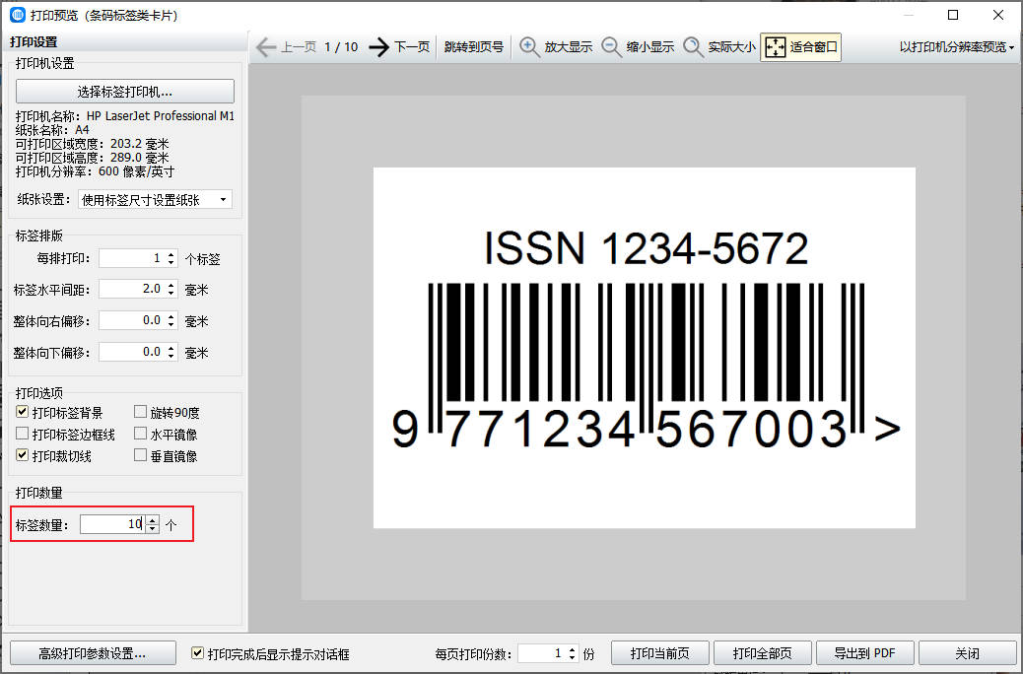Click printer resolution 600 text
The image size is (1023, 674).
tap(95, 171)
